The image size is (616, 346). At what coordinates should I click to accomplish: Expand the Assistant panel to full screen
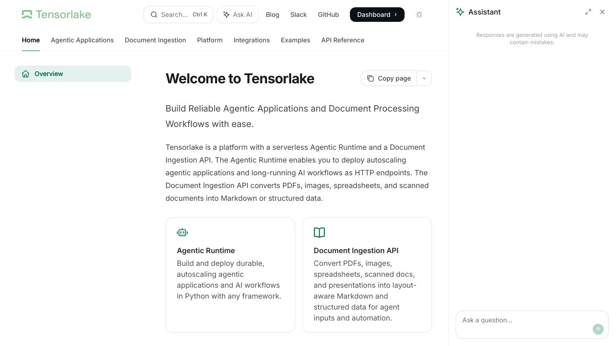tap(588, 12)
